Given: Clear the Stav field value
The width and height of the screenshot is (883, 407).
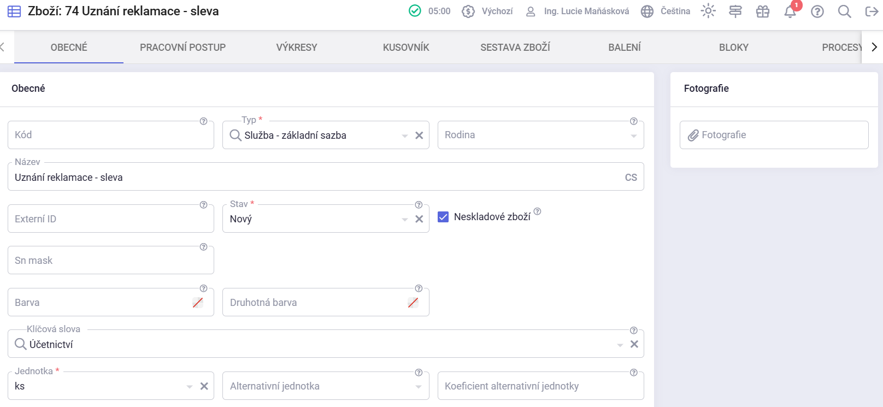Looking at the screenshot, I should tap(419, 219).
